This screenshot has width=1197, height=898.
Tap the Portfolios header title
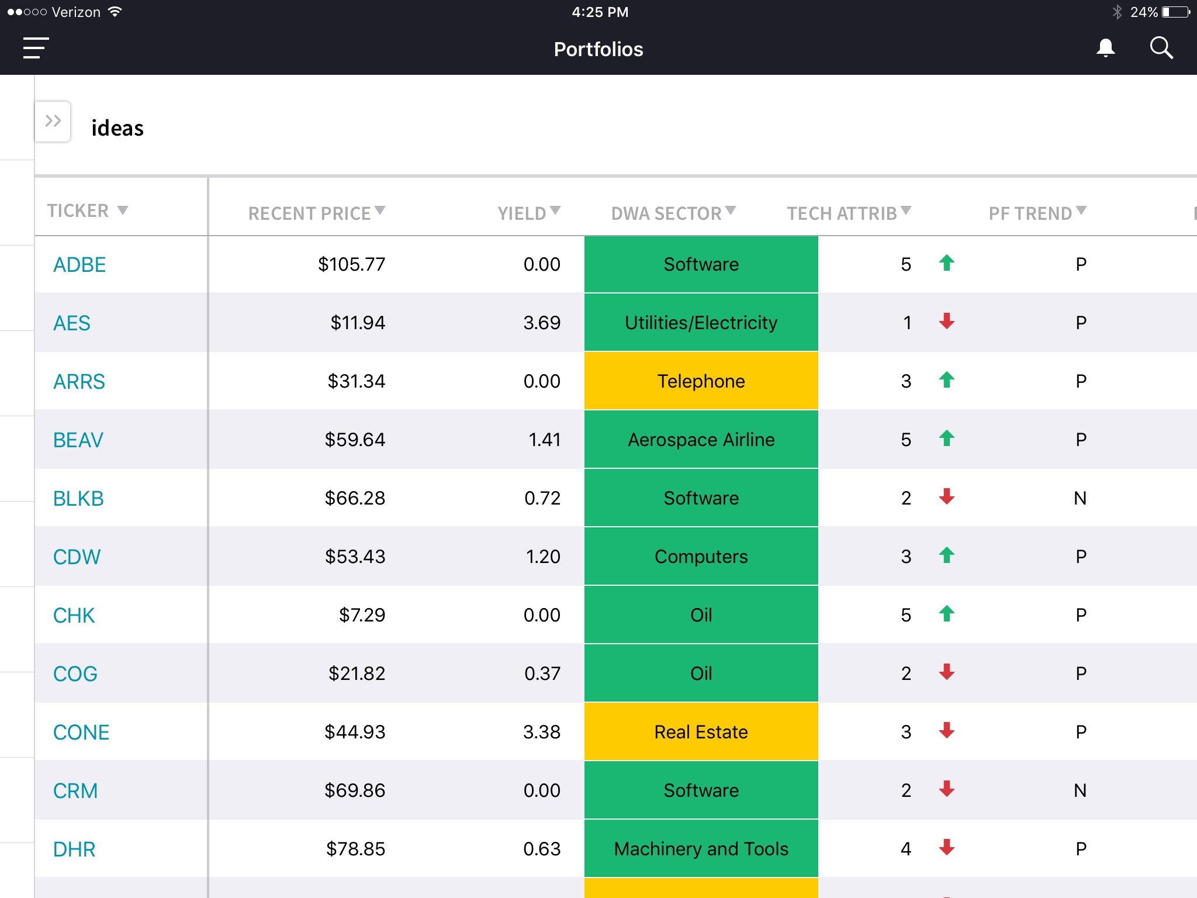pyautogui.click(x=598, y=49)
